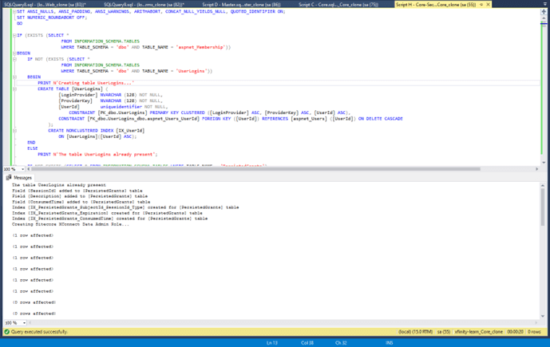The width and height of the screenshot is (550, 347).
Task: Click the green query success status icon
Action: click(x=7, y=331)
